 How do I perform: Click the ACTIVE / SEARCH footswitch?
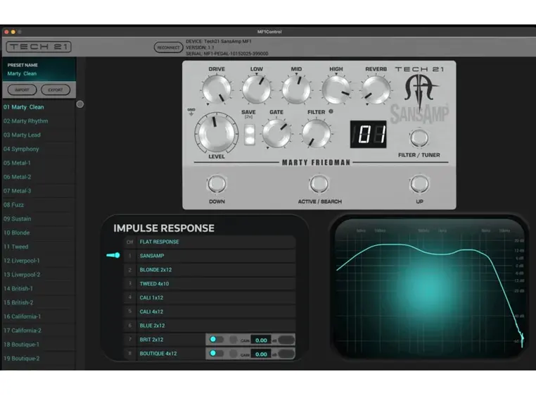click(x=319, y=184)
